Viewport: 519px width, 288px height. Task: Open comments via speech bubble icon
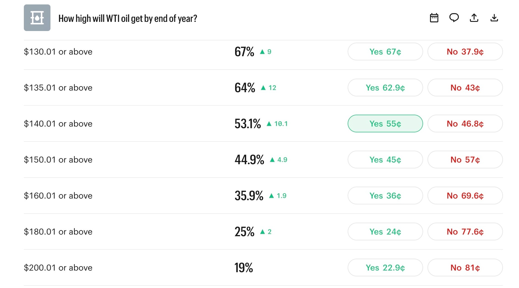pyautogui.click(x=454, y=18)
